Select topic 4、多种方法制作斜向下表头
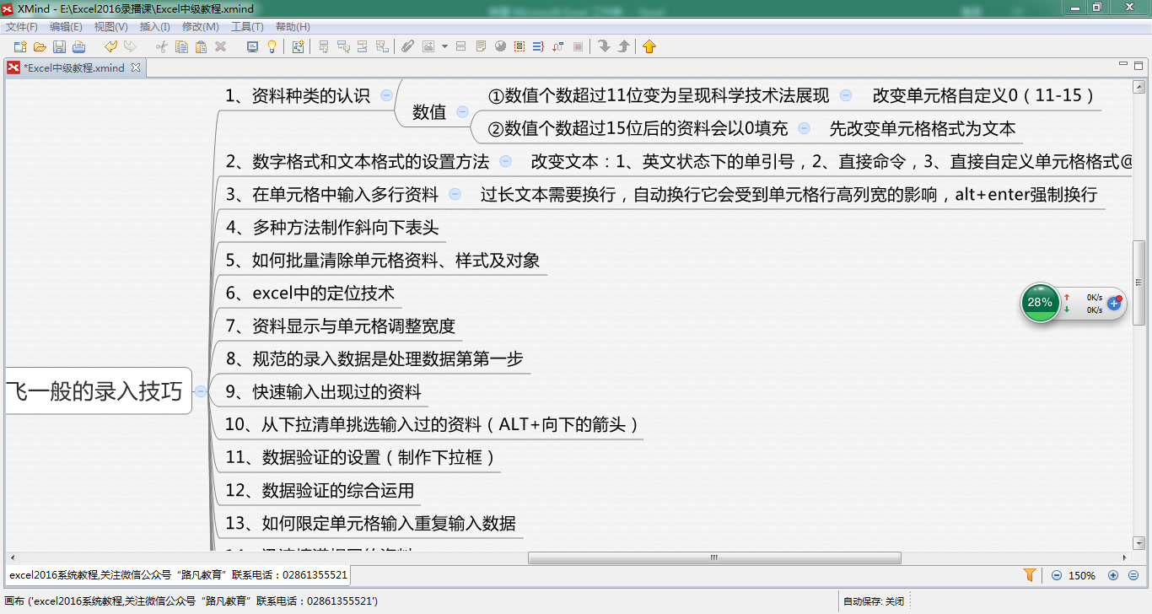Screen dimensions: 1152x614 (332, 227)
